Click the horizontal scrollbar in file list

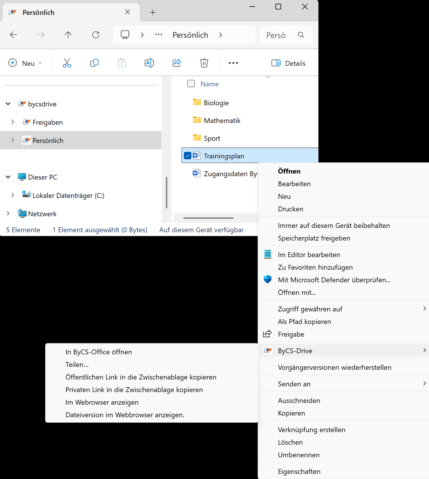pyautogui.click(x=208, y=218)
